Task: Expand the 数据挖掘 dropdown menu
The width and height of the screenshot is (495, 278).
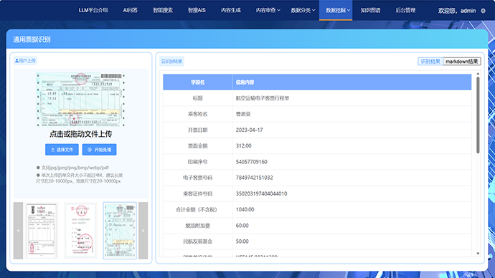Action: pyautogui.click(x=336, y=11)
